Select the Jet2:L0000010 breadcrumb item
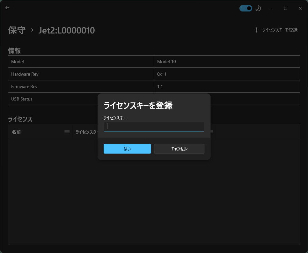 click(x=67, y=30)
